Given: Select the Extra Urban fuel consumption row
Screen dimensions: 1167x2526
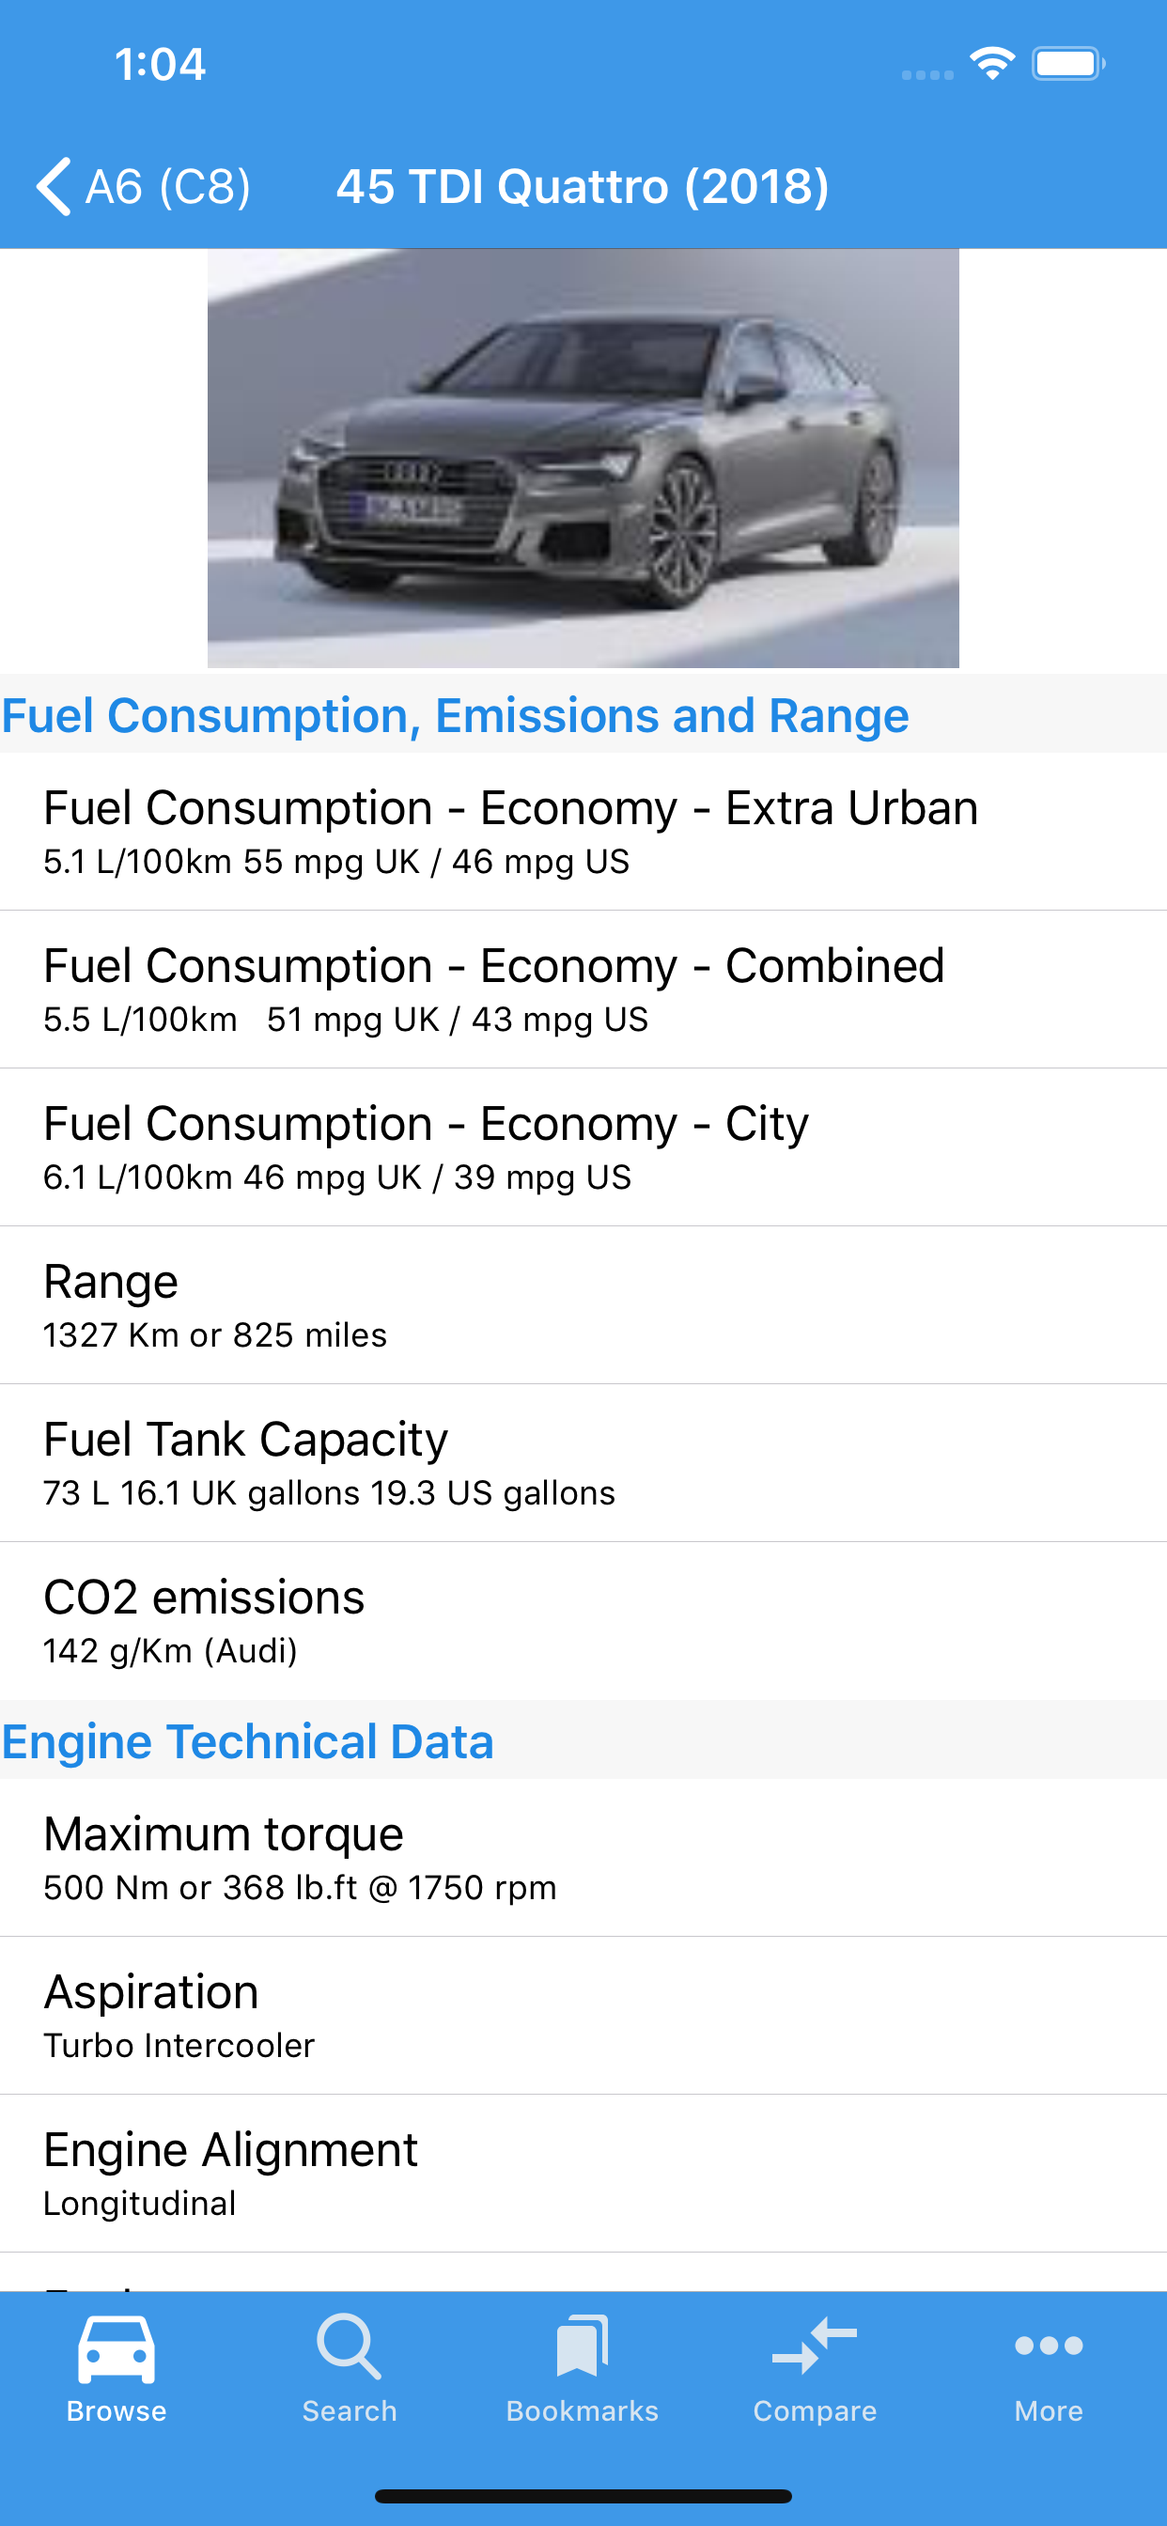Looking at the screenshot, I should 583,831.
